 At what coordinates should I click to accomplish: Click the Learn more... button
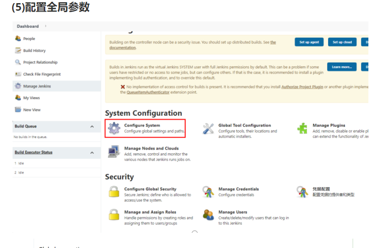[342, 67]
